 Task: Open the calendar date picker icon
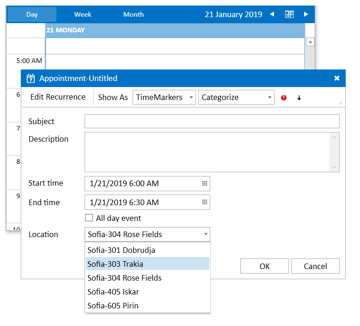[x=289, y=14]
